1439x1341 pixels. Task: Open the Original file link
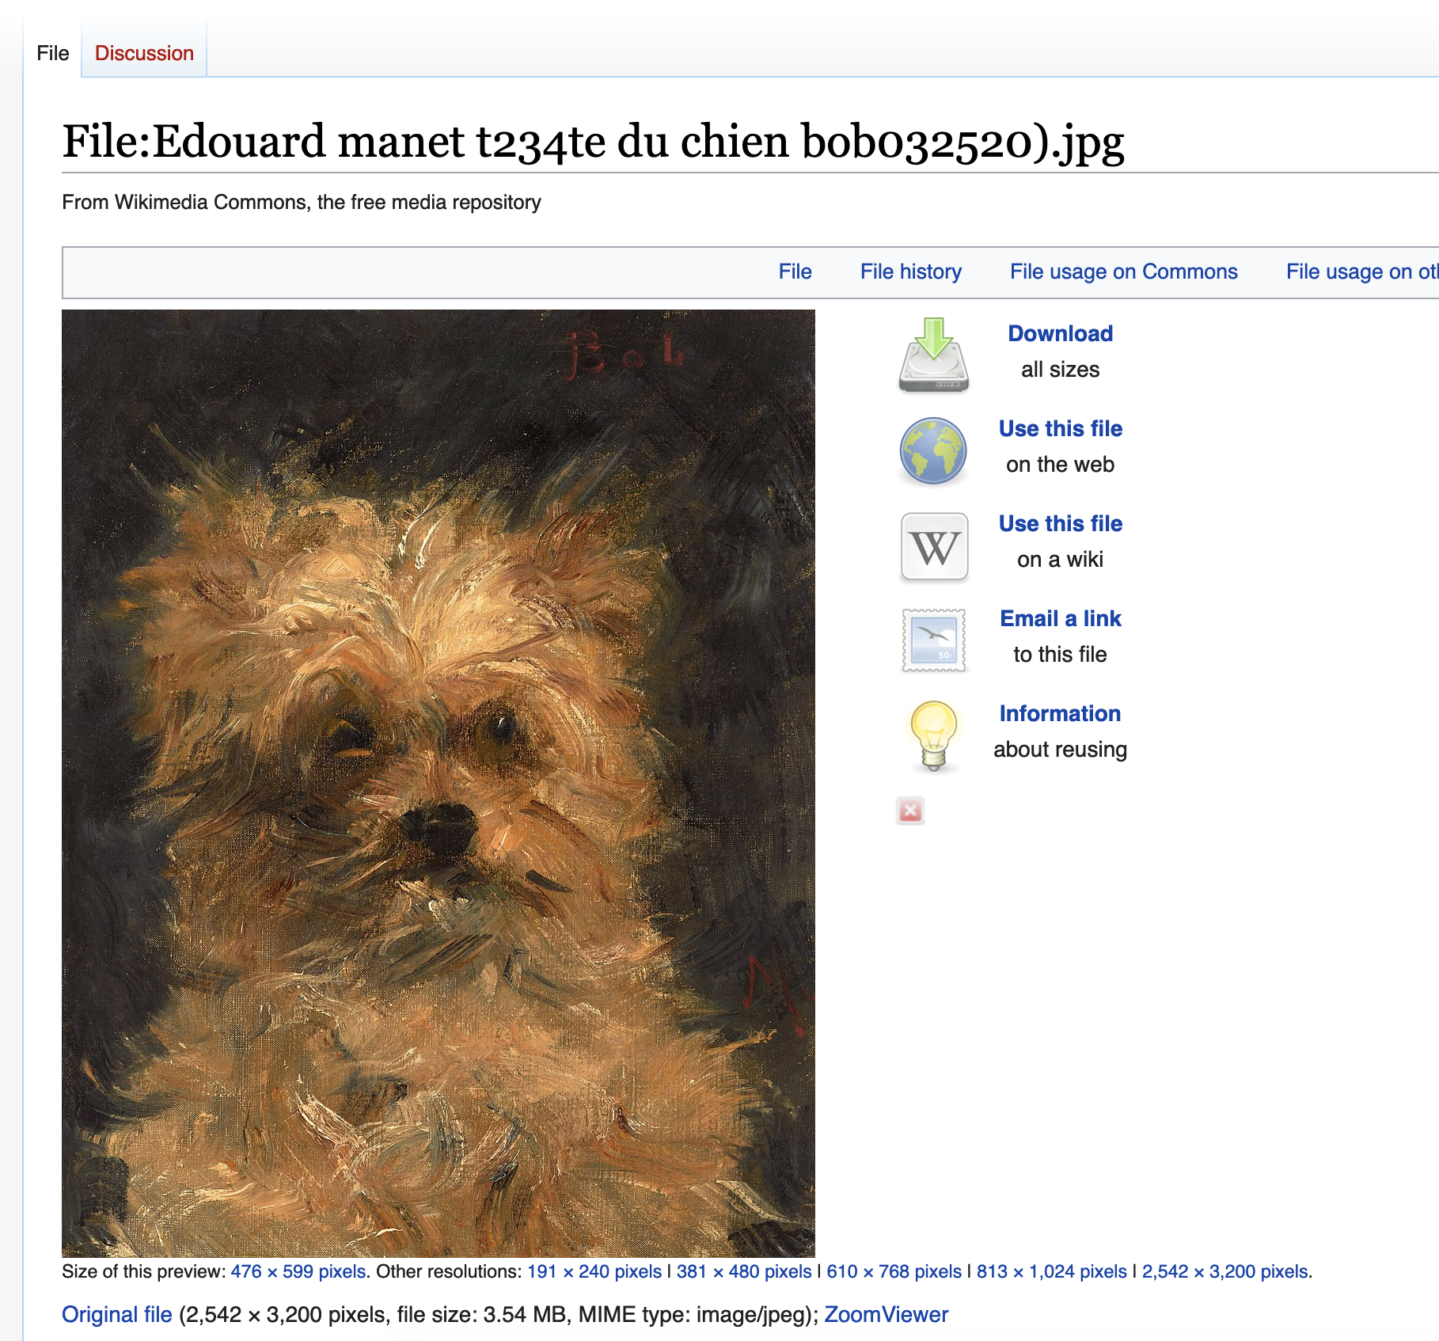[x=117, y=1314]
